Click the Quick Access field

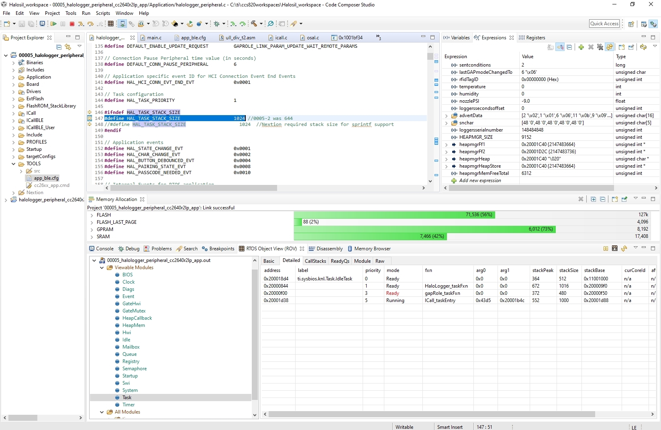[604, 24]
